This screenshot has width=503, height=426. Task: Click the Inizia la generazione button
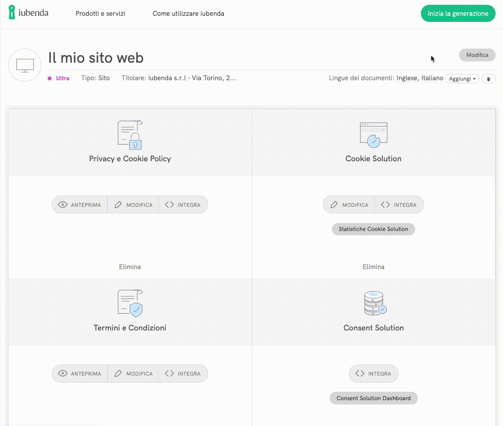pyautogui.click(x=458, y=14)
